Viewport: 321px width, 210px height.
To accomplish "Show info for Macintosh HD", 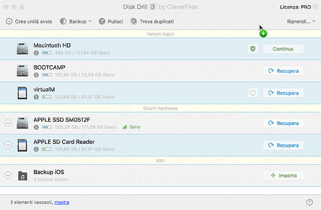I will tap(36, 53).
